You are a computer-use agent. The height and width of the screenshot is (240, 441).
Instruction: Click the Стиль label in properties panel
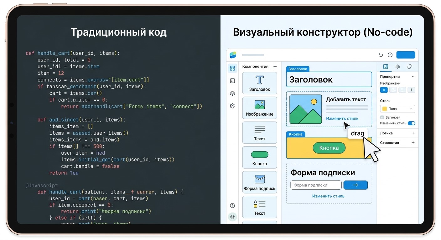coord(385,101)
